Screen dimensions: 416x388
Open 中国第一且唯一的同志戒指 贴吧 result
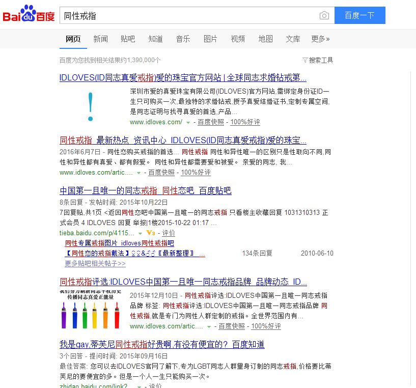pos(146,190)
